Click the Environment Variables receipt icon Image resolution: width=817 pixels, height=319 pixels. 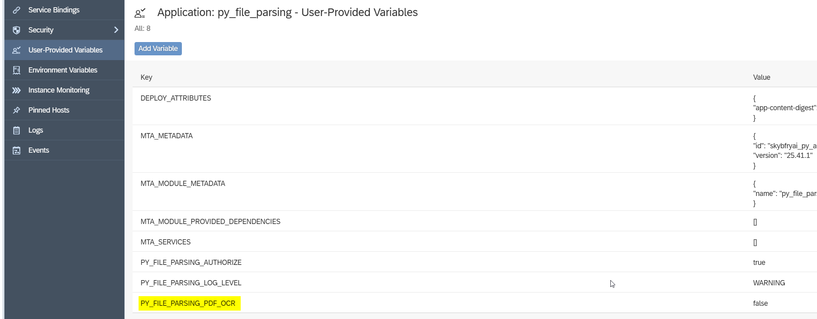coord(16,70)
